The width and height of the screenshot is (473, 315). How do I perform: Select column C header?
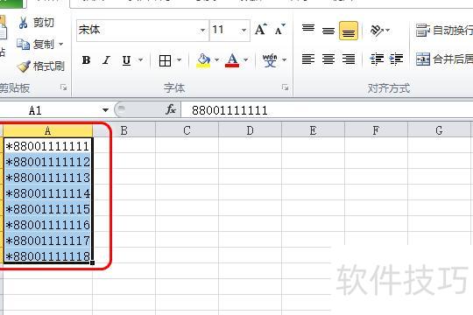(187, 131)
